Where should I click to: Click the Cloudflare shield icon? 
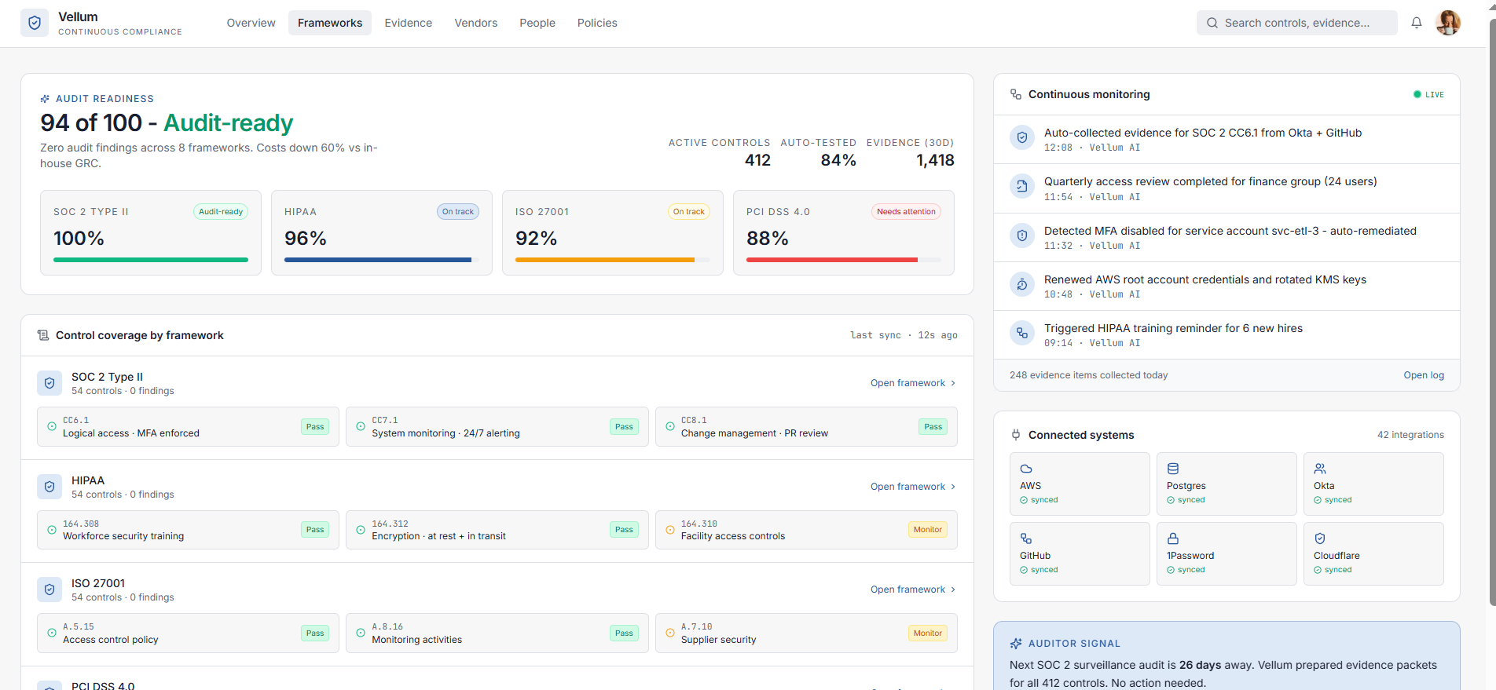tap(1320, 538)
